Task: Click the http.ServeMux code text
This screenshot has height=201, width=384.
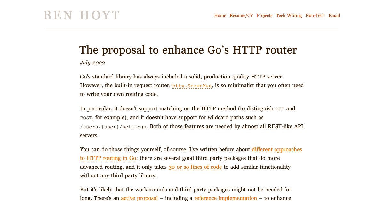Action: click(192, 86)
